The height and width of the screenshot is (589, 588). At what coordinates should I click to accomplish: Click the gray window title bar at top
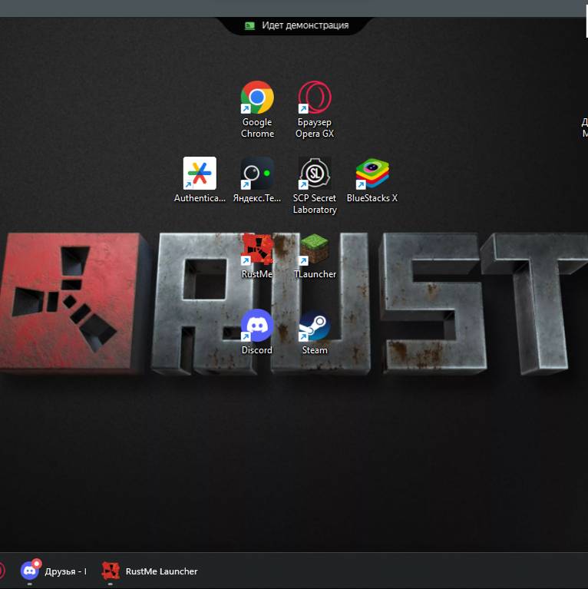[293, 8]
